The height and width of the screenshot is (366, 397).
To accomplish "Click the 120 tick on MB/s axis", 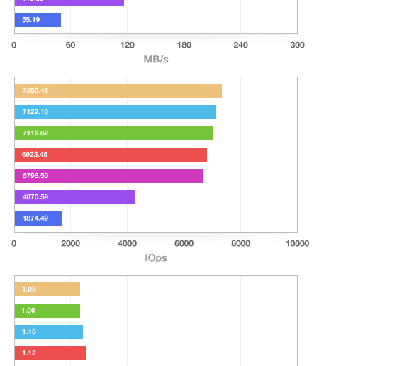I will click(x=127, y=45).
